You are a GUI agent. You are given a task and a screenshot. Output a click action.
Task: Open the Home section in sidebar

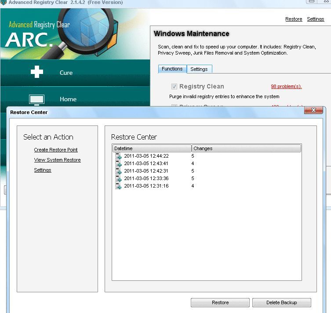tap(75, 99)
